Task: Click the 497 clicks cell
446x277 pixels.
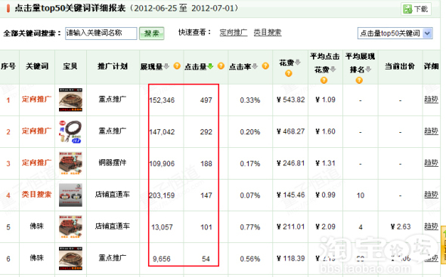Action: coord(206,100)
